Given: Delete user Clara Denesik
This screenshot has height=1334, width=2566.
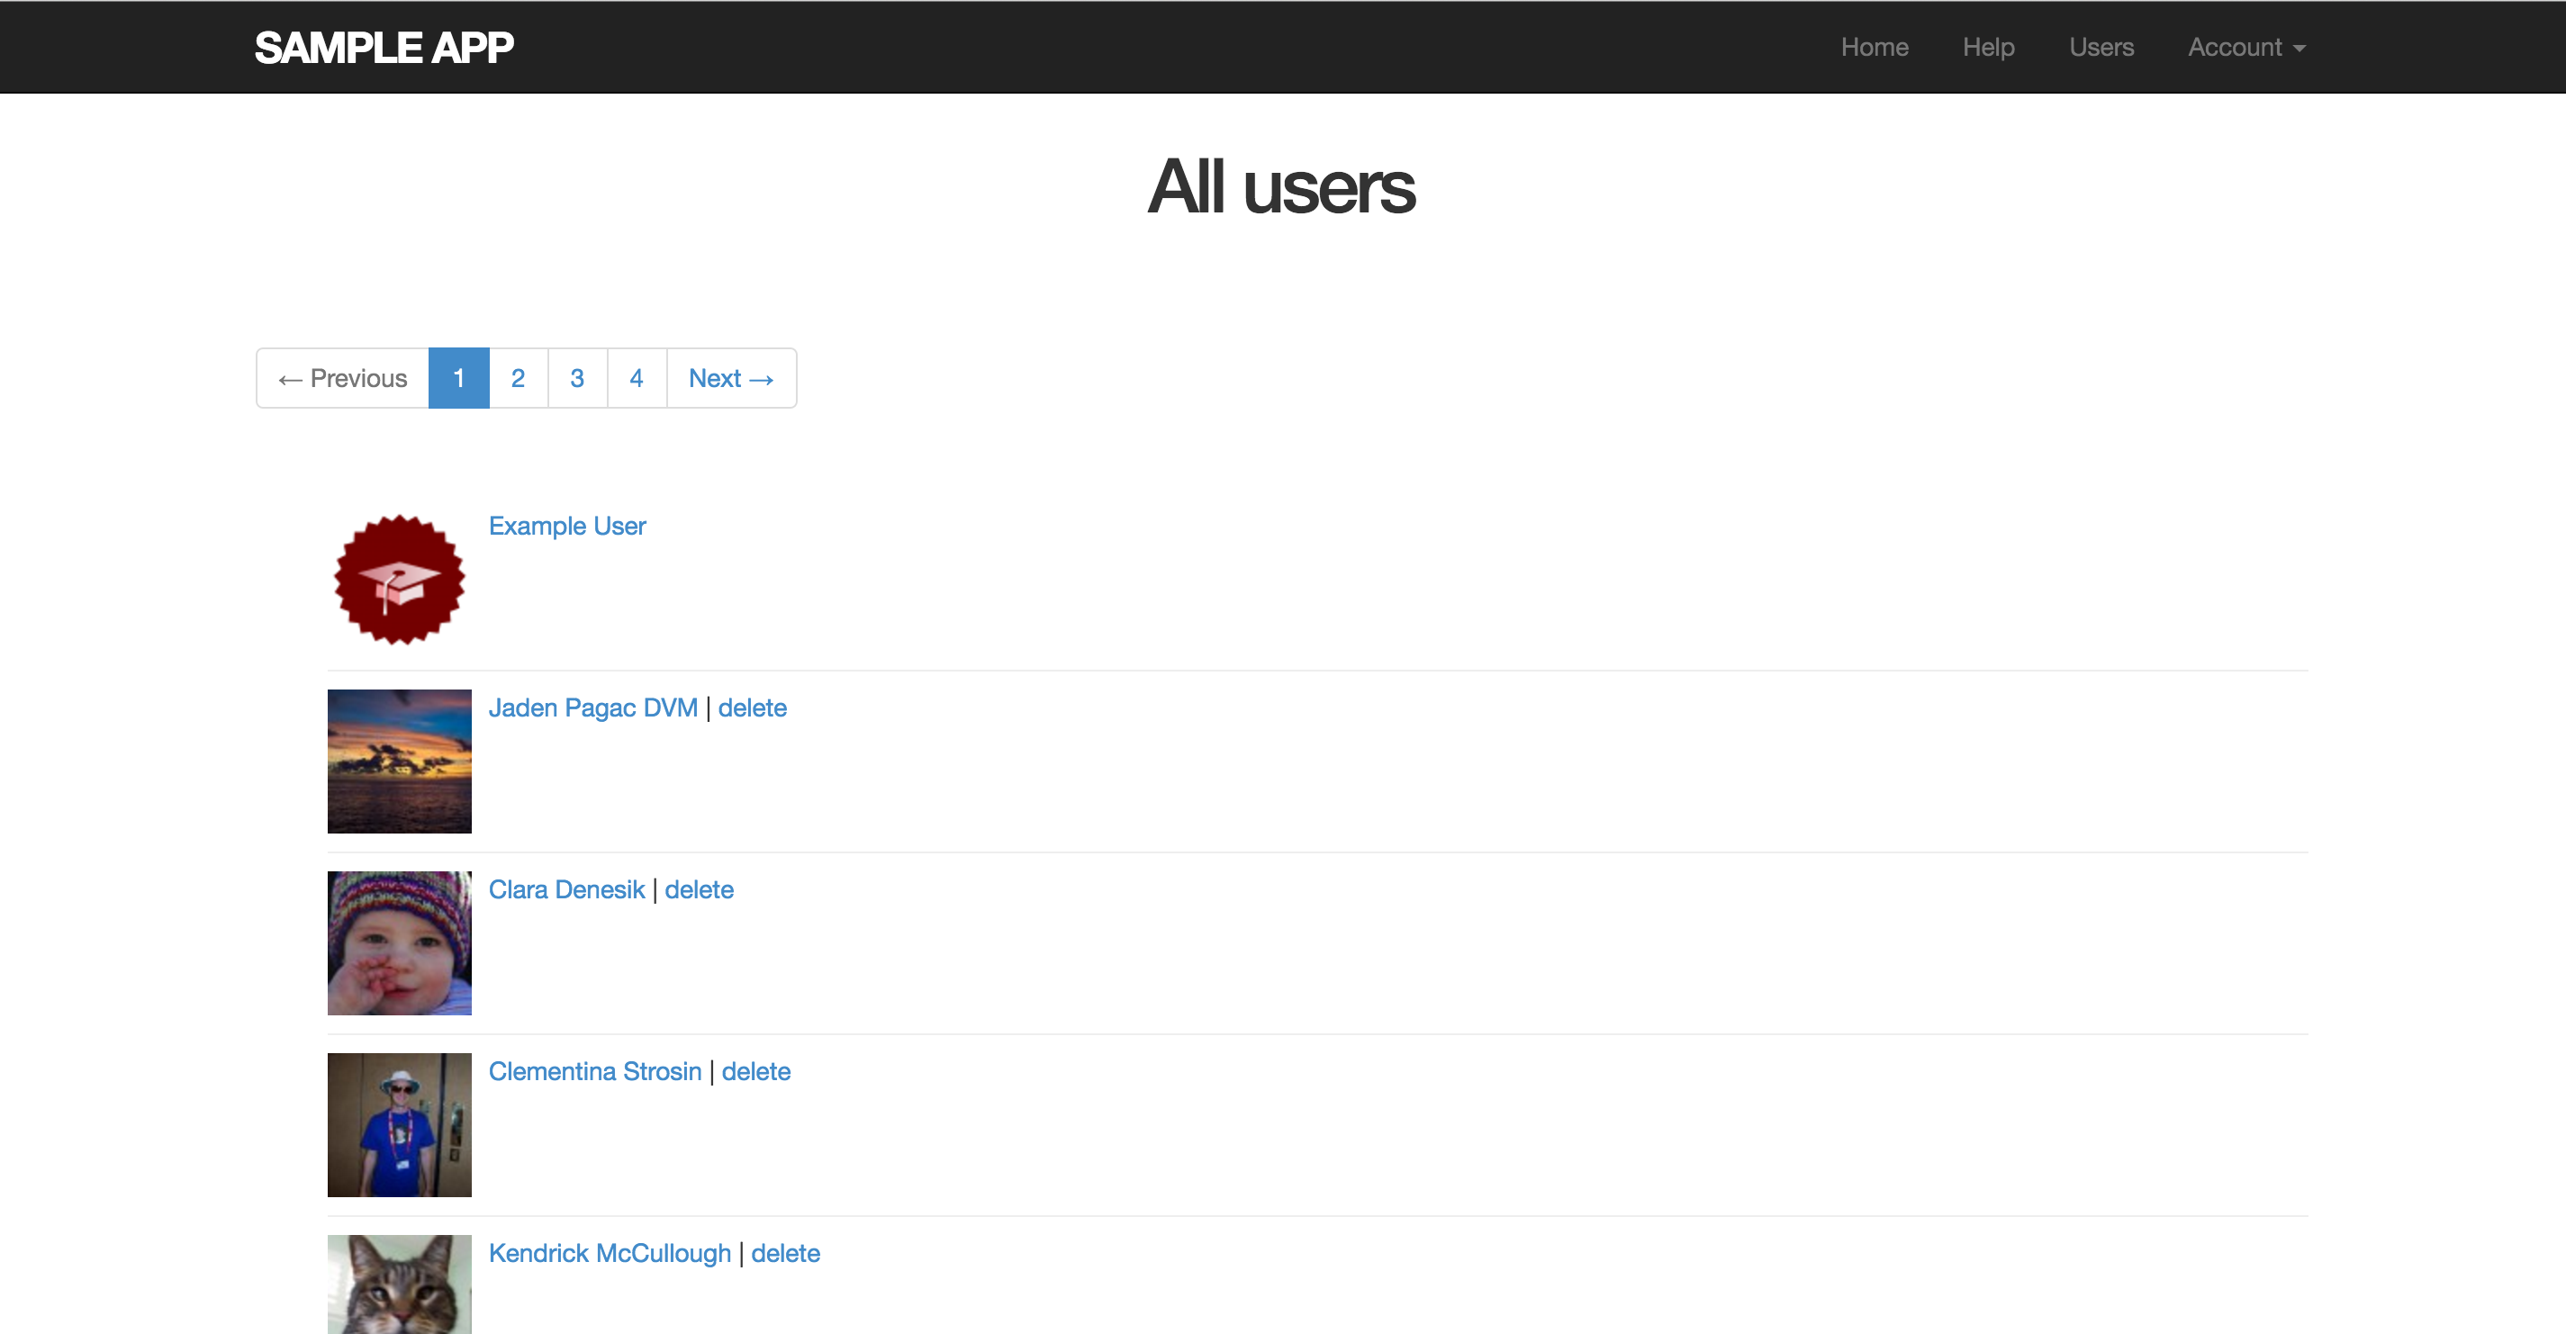Looking at the screenshot, I should [700, 890].
